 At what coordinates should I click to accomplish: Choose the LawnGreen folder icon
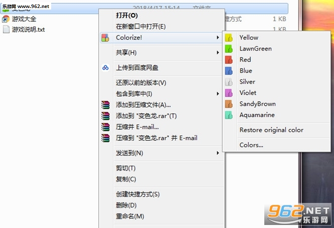229,49
